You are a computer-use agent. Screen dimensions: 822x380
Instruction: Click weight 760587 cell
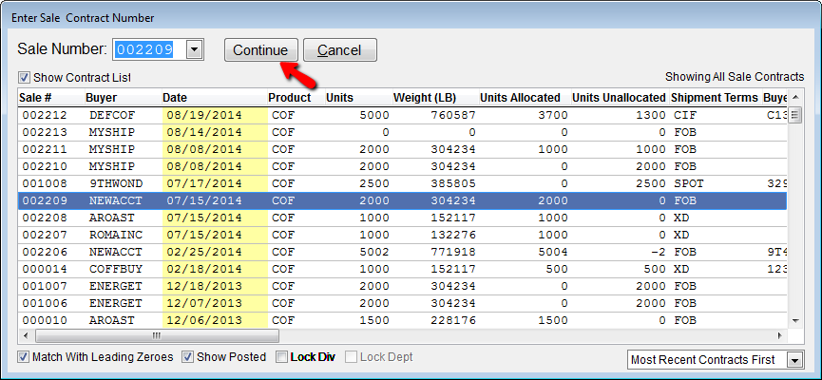pyautogui.click(x=435, y=115)
